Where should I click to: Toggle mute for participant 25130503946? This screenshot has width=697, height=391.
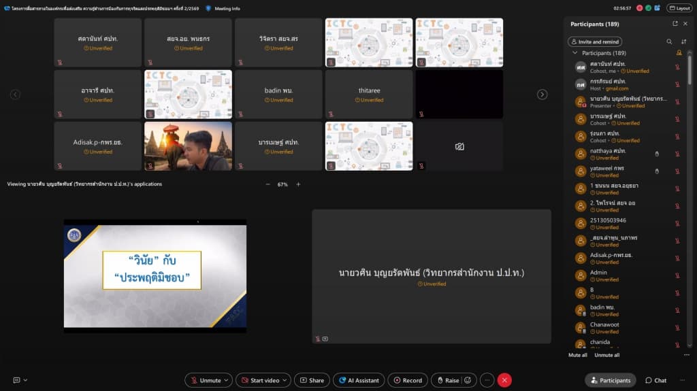click(x=677, y=224)
